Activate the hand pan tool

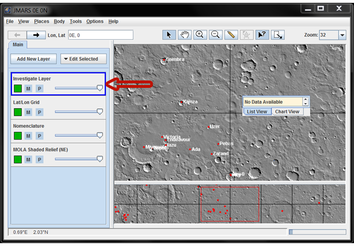(184, 35)
